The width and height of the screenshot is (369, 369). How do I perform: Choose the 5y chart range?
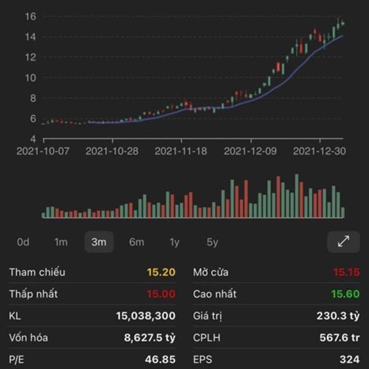[x=212, y=242]
